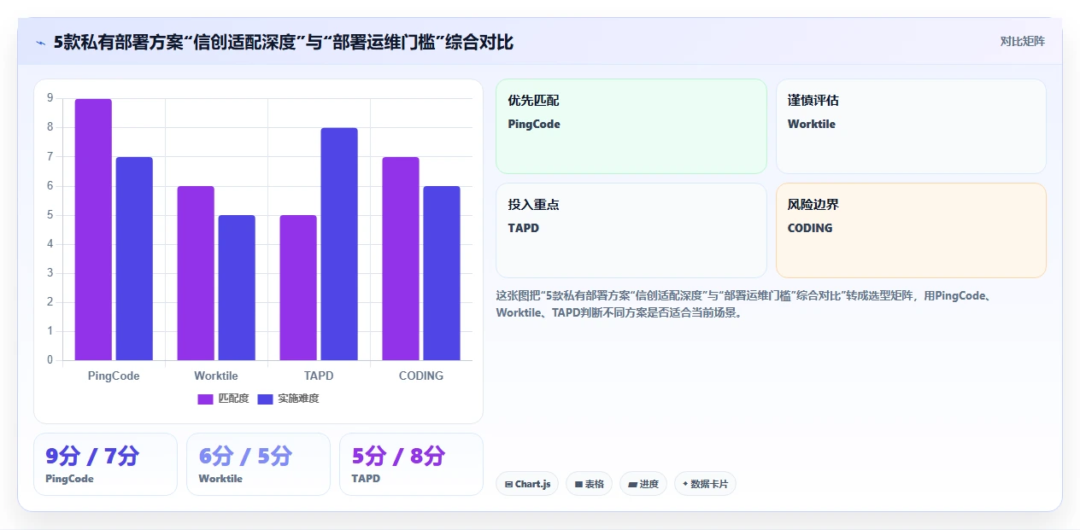The image size is (1080, 530).
Task: Click the y-axis value 0
Action: 50,359
